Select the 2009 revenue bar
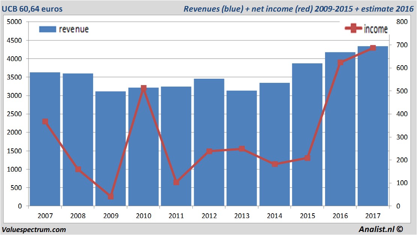Screen dimensions: 417x235 111,149
